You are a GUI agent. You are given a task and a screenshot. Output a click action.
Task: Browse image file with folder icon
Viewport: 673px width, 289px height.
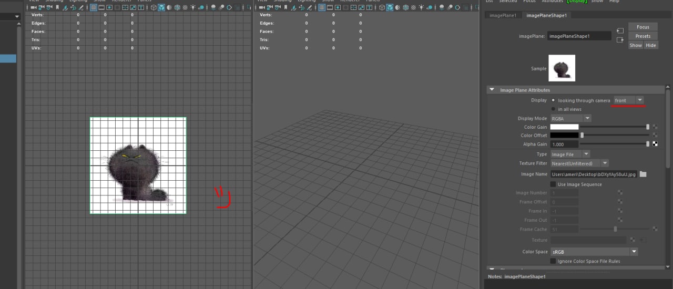click(643, 174)
